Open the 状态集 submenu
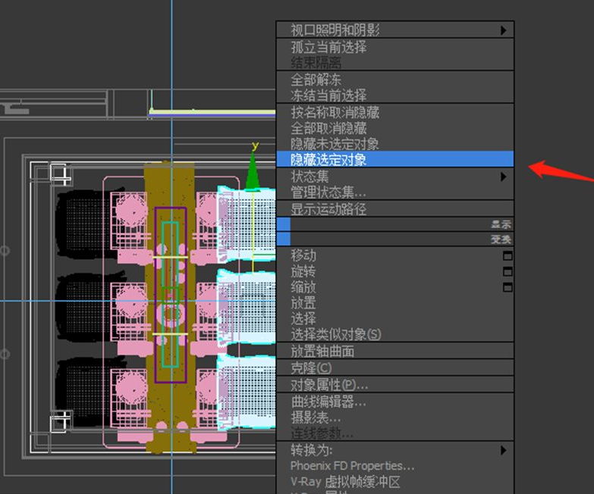Viewport: 594px width, 494px height. pyautogui.click(x=395, y=177)
